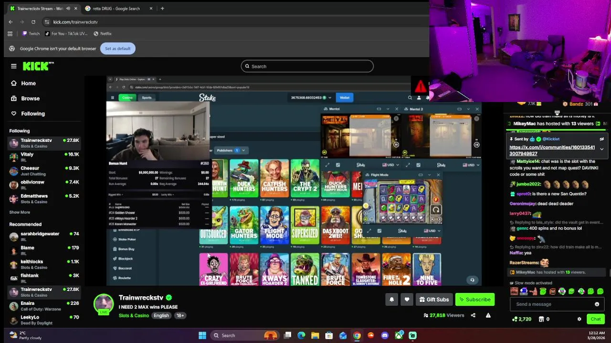Close the retta DRUG Google Search tab
Image resolution: width=611 pixels, height=343 pixels.
tap(151, 9)
